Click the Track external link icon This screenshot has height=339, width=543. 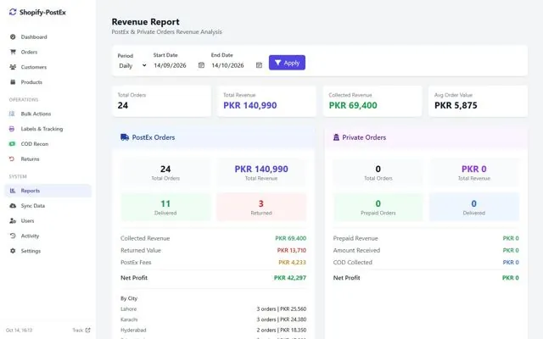pos(87,330)
